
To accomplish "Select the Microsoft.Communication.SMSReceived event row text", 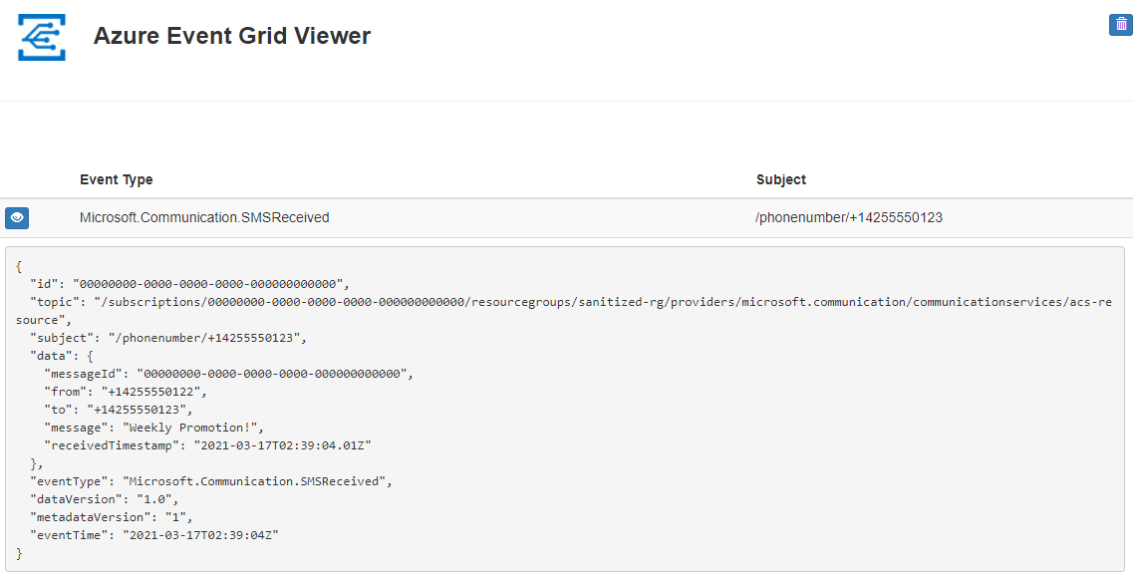I will (x=204, y=217).
